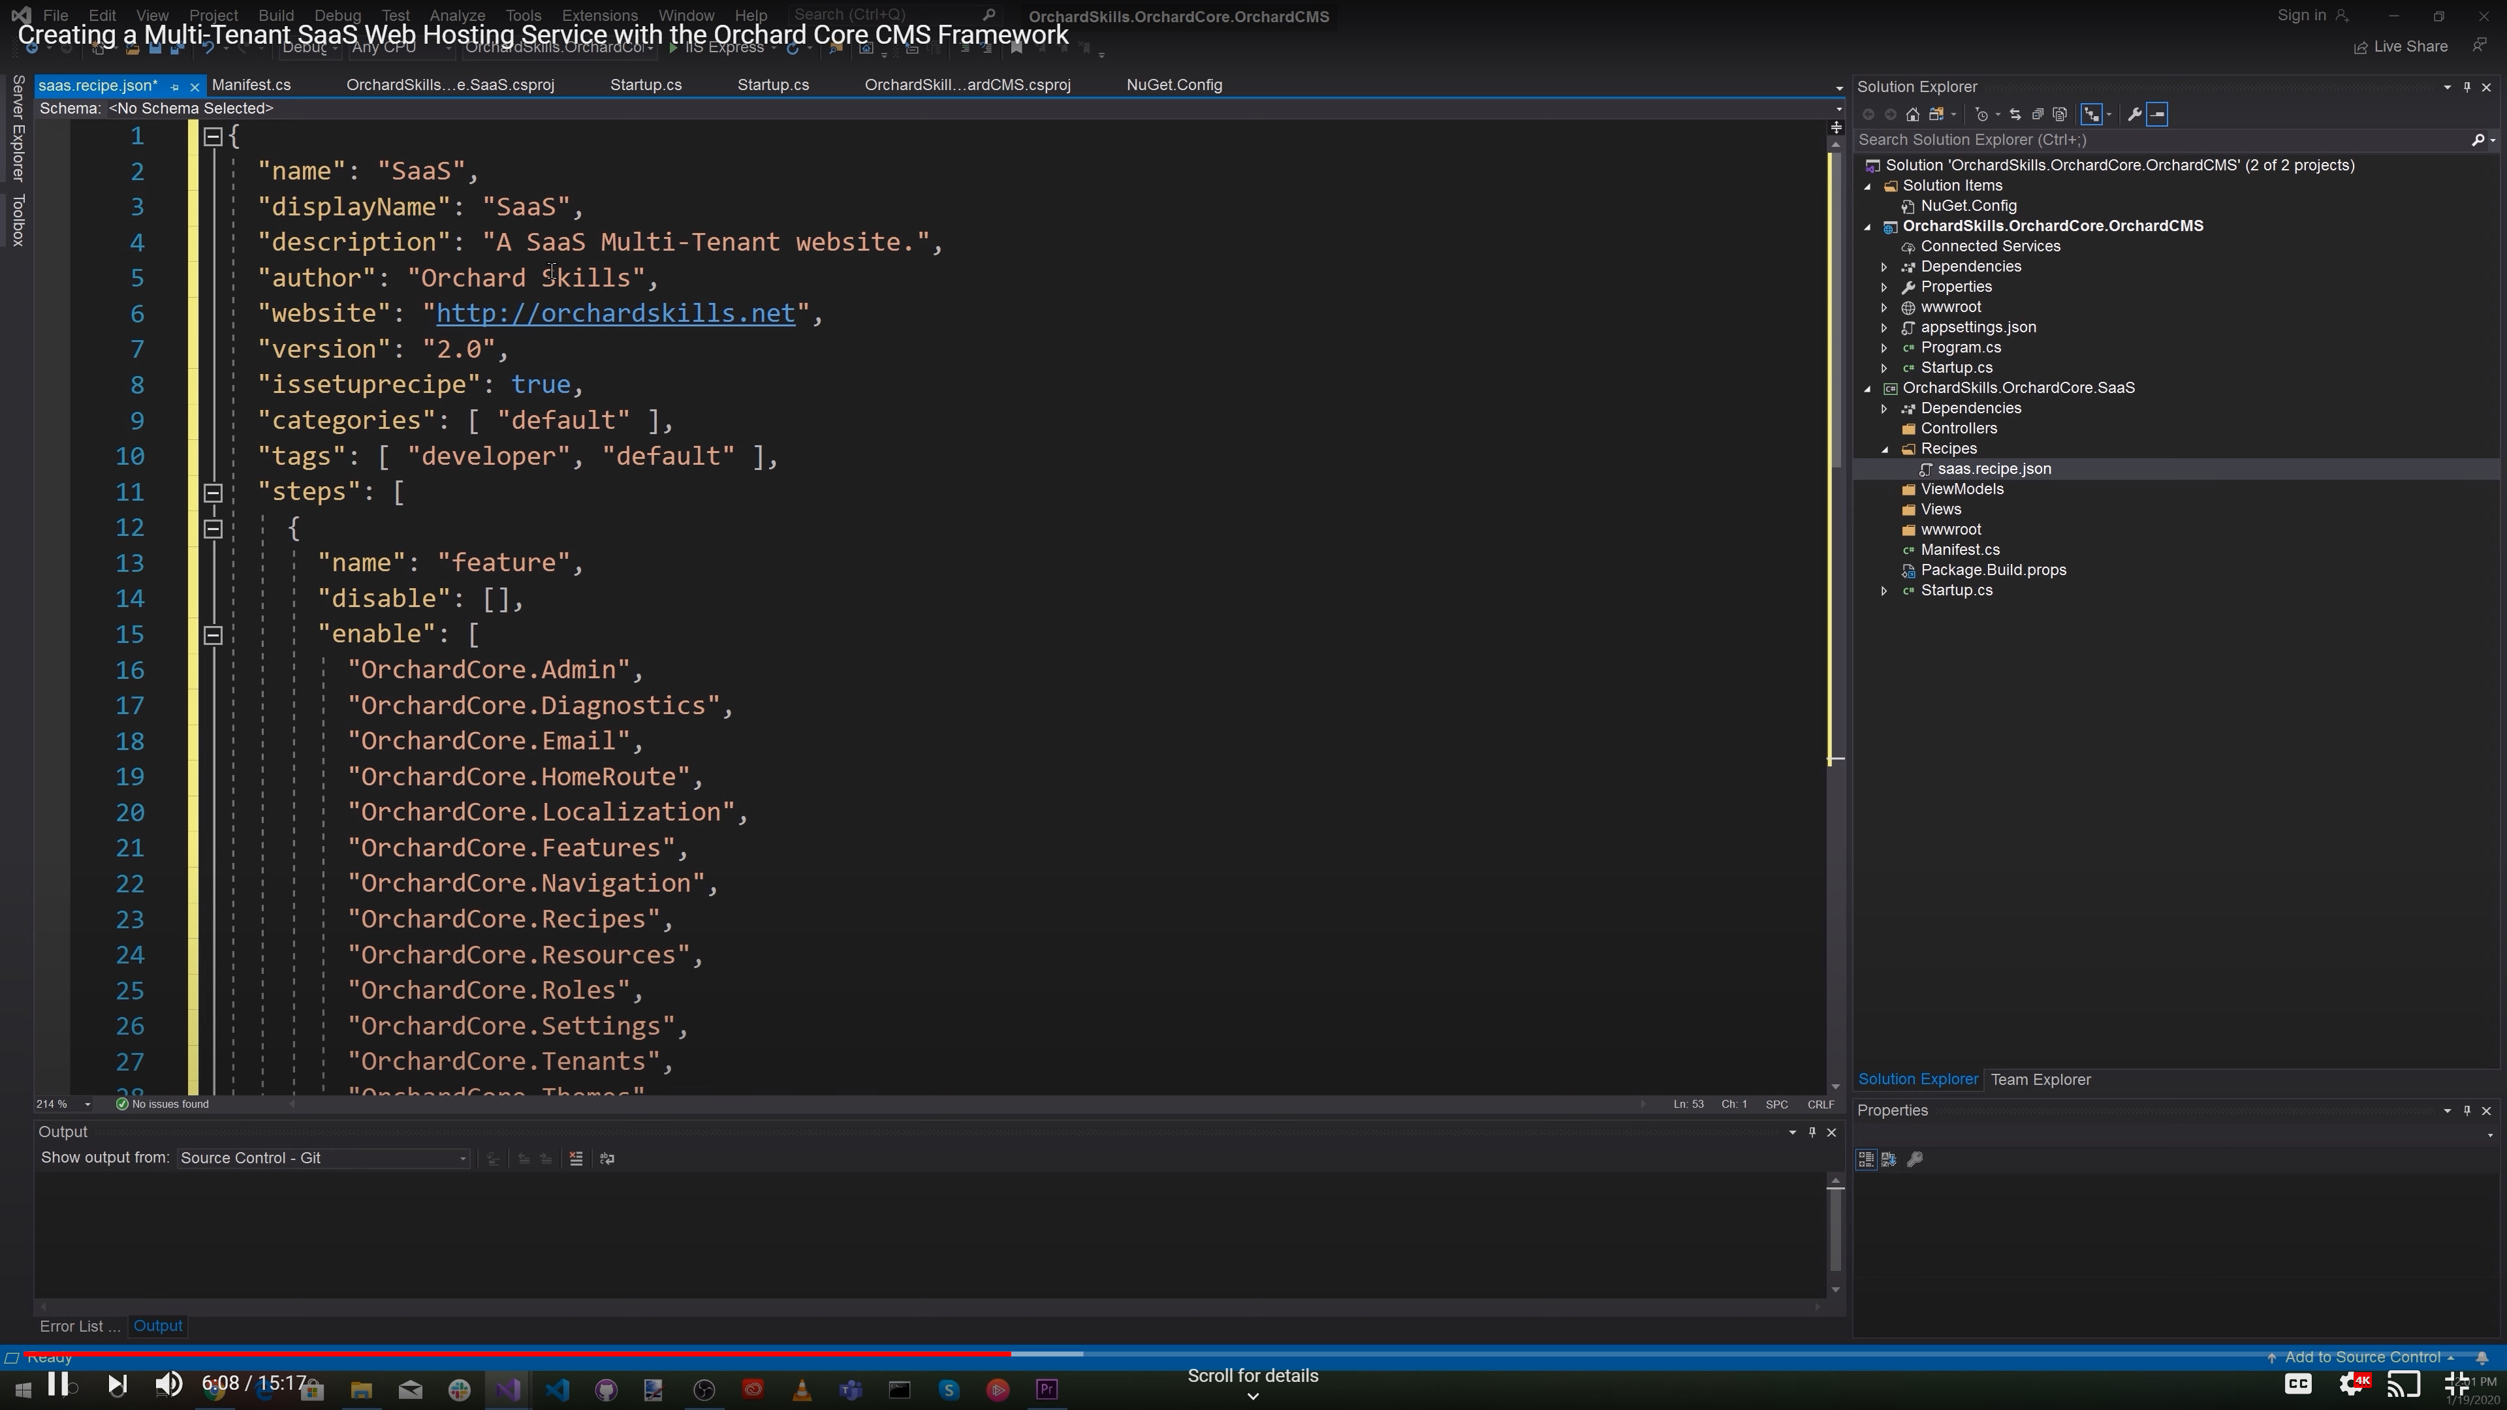This screenshot has height=1410, width=2507.
Task: Click the Home icon in Solution Explorer
Action: pyautogui.click(x=1912, y=114)
